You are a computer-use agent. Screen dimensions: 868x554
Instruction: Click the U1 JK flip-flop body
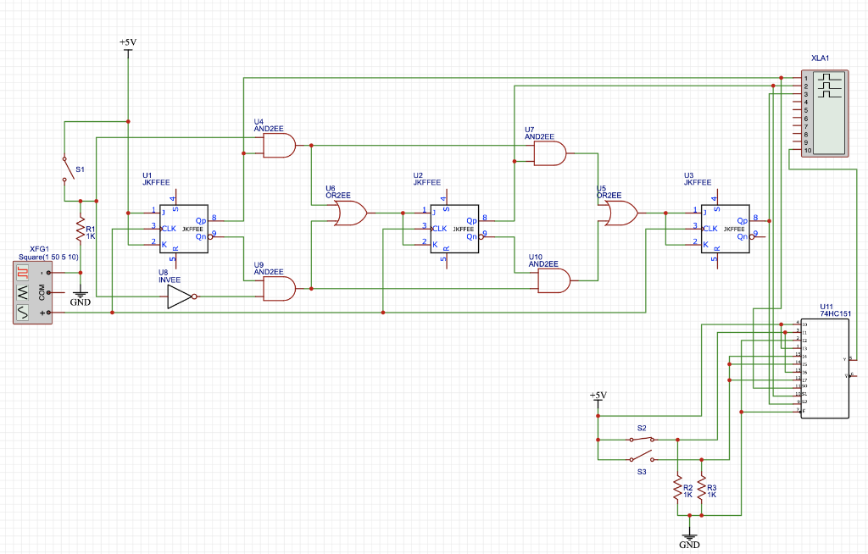[184, 229]
